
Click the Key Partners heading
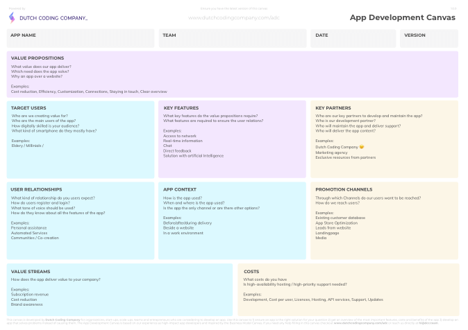[x=333, y=108]
